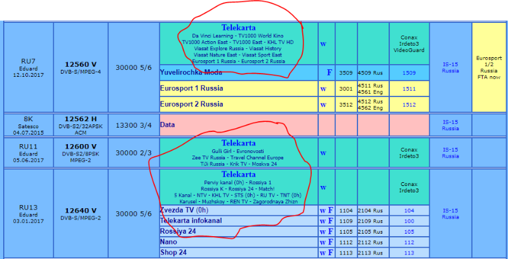This screenshot has height=259, width=508.
Task: Open Rossiya 24 channel row with SID 105
Action: click(178, 231)
